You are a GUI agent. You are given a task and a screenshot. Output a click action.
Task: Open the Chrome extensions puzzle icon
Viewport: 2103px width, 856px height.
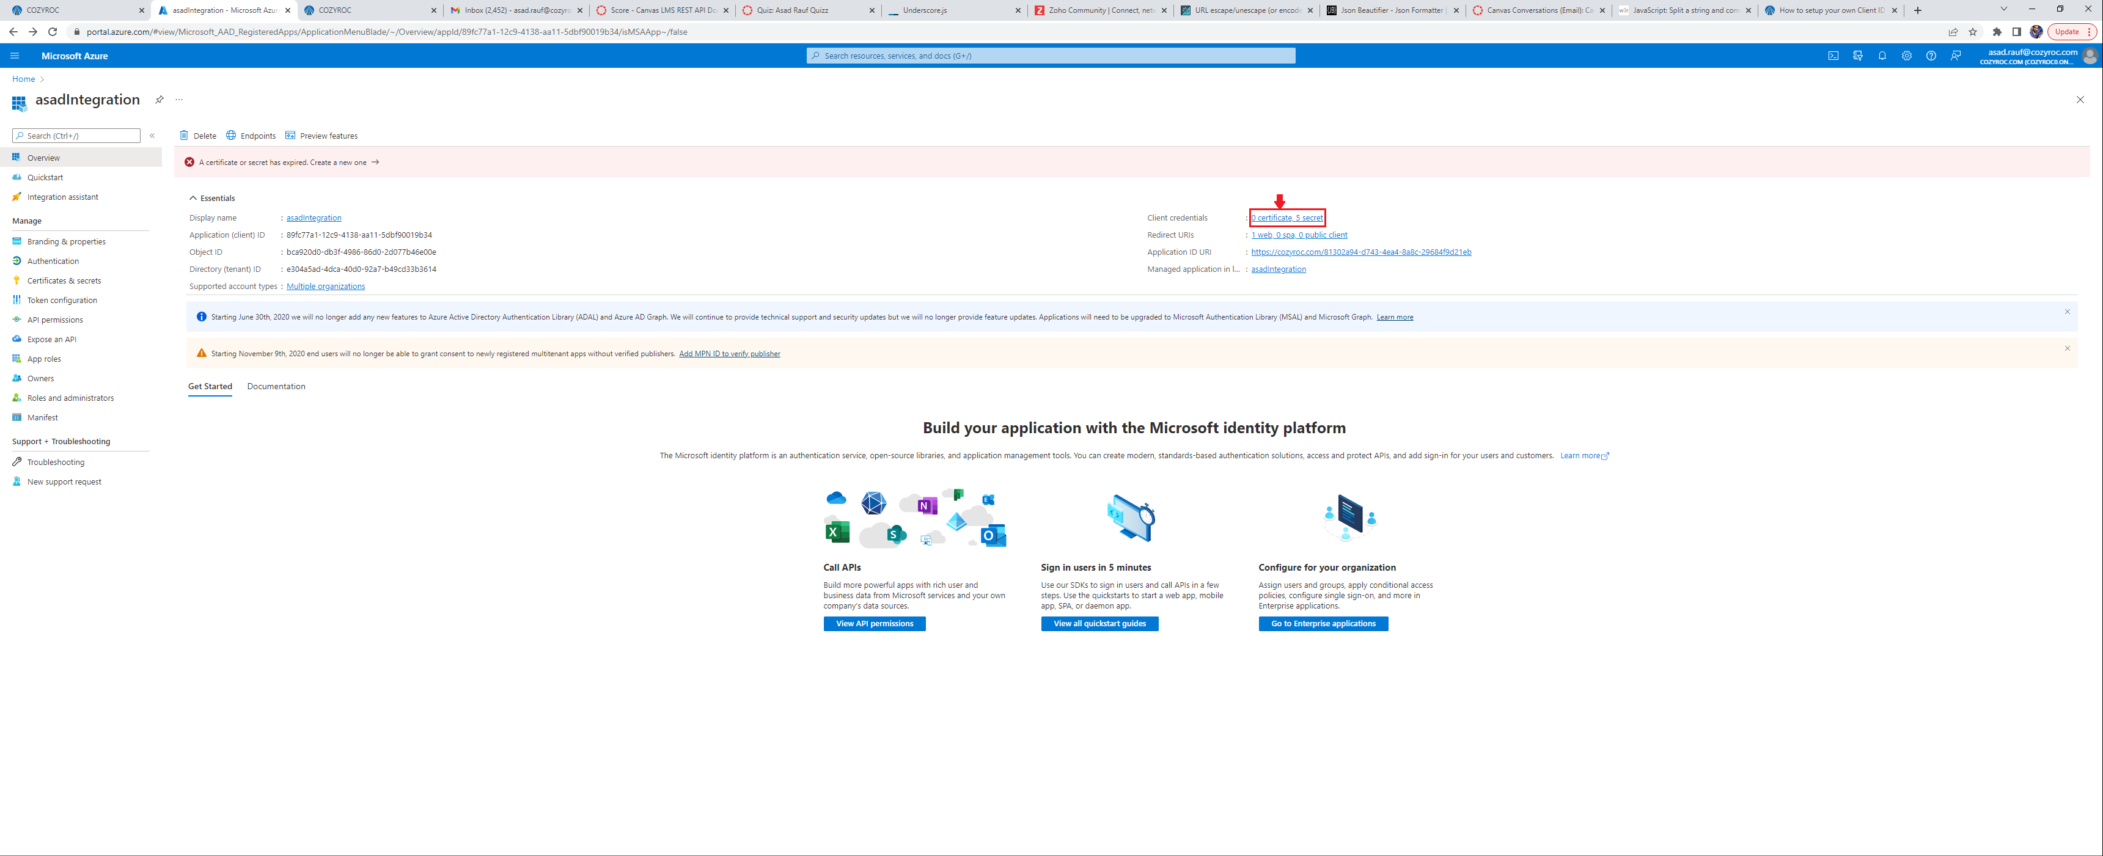point(1997,32)
